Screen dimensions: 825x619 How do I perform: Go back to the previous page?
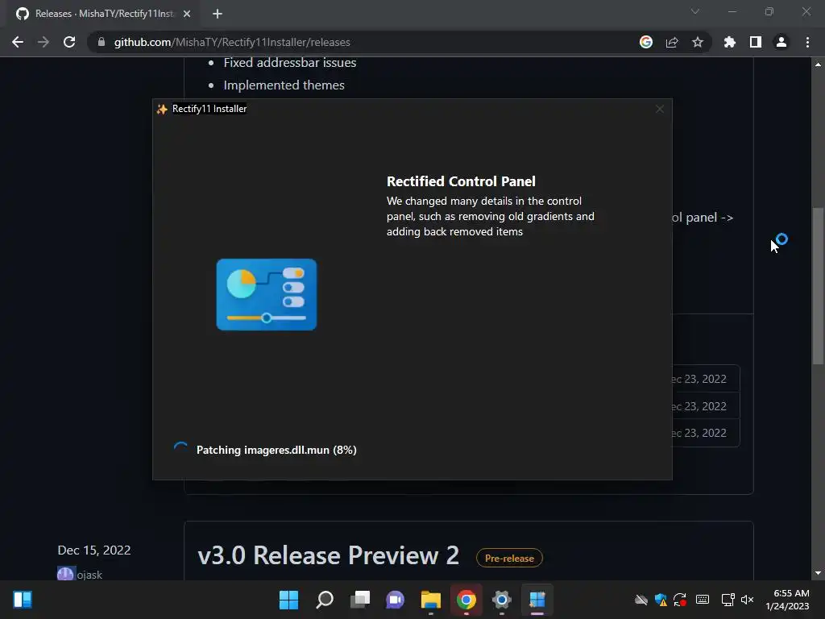[18, 42]
